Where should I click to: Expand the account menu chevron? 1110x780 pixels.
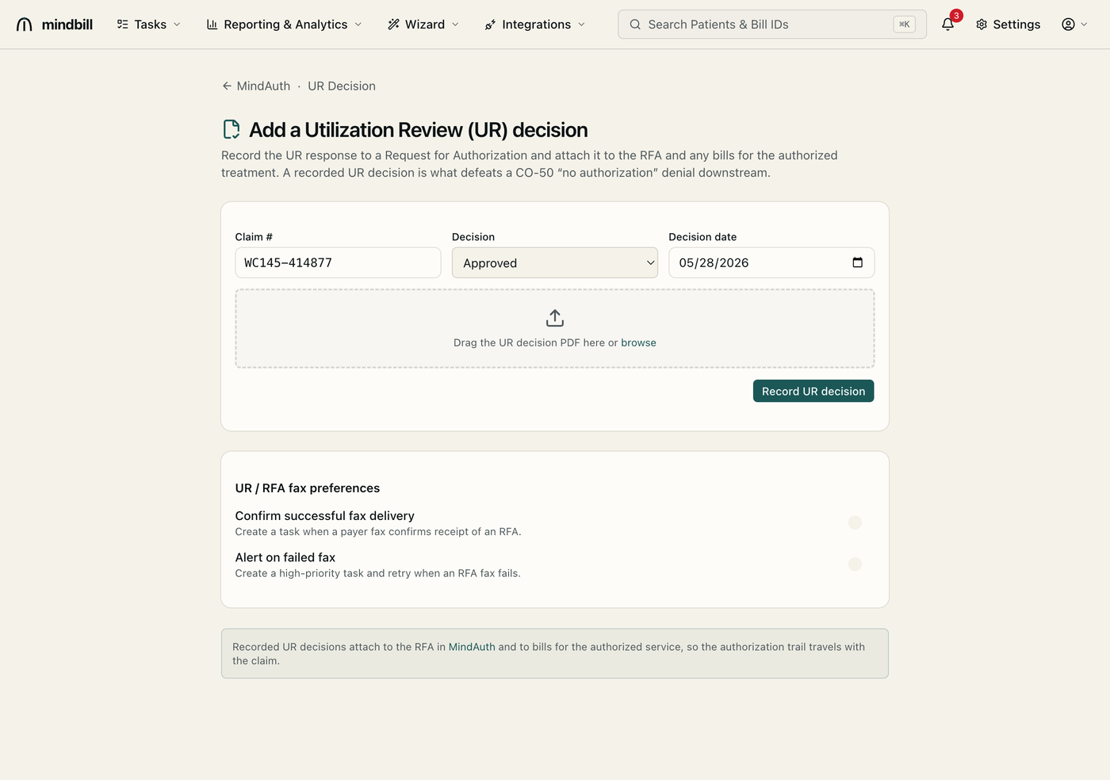pos(1084,25)
